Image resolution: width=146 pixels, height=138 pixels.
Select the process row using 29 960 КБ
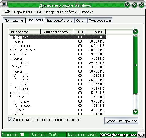click(x=58, y=63)
